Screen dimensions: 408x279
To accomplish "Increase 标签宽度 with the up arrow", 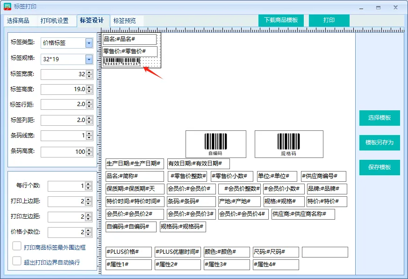I will (x=89, y=72).
